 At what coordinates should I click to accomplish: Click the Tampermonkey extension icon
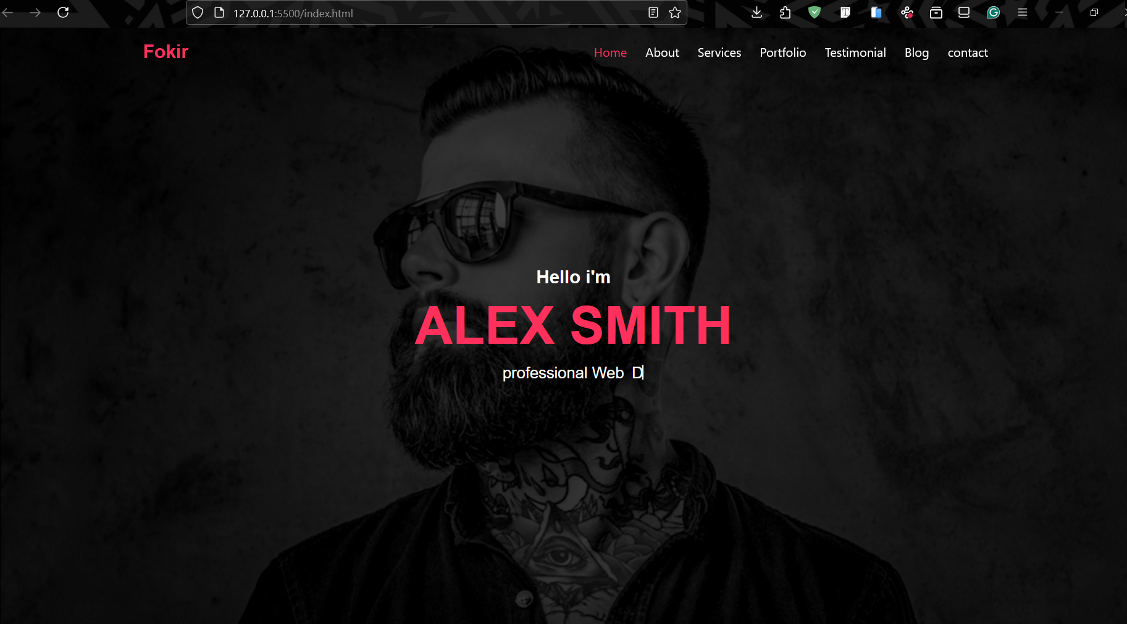pos(845,12)
